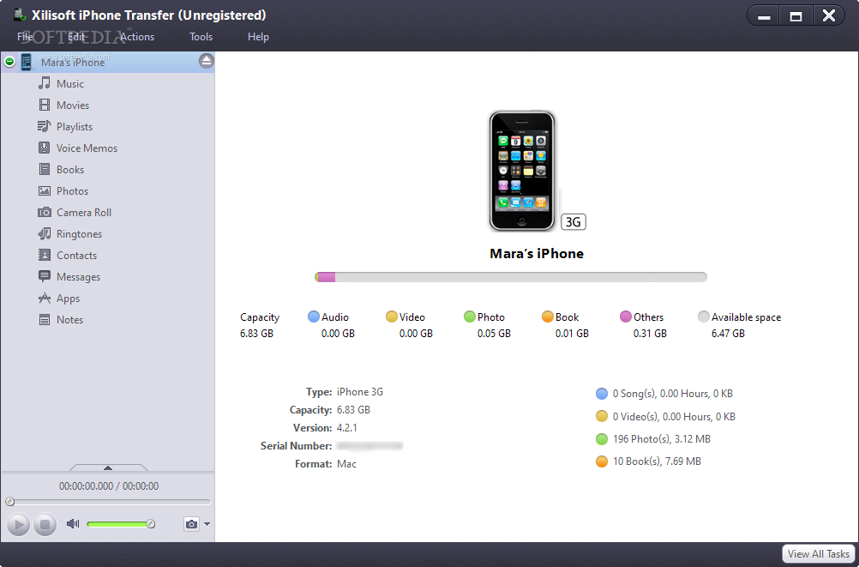This screenshot has width=859, height=567.
Task: Click the 'iPhone 3G' type value
Action: [x=360, y=392]
